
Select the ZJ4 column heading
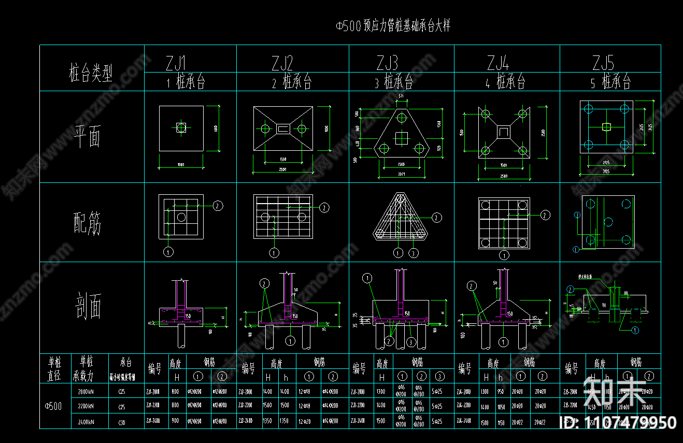click(498, 64)
